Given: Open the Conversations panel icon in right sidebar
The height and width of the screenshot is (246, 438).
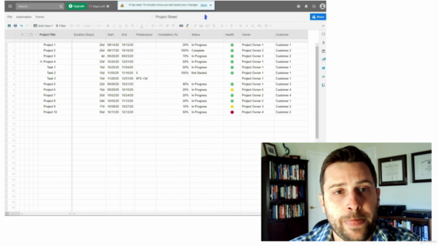Looking at the screenshot, I should click(324, 34).
